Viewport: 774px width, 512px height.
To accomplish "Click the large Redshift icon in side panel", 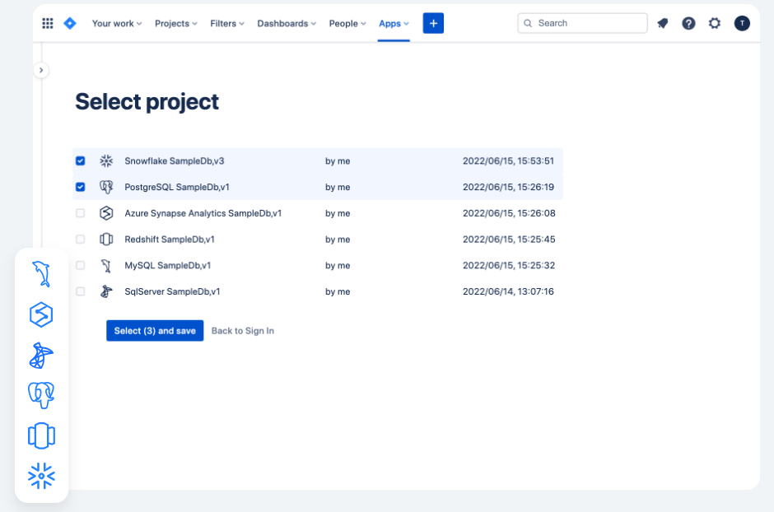I will 41,435.
